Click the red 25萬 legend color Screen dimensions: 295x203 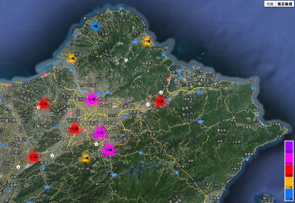[289, 172]
